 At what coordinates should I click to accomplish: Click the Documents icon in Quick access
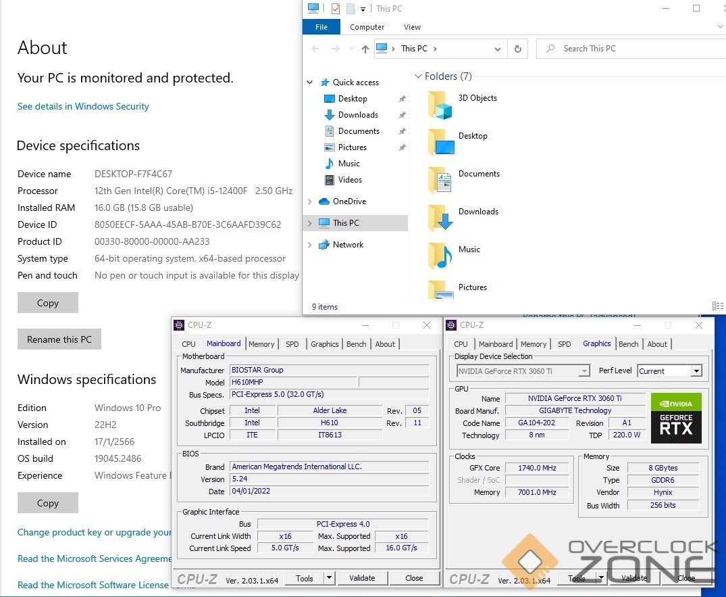329,131
